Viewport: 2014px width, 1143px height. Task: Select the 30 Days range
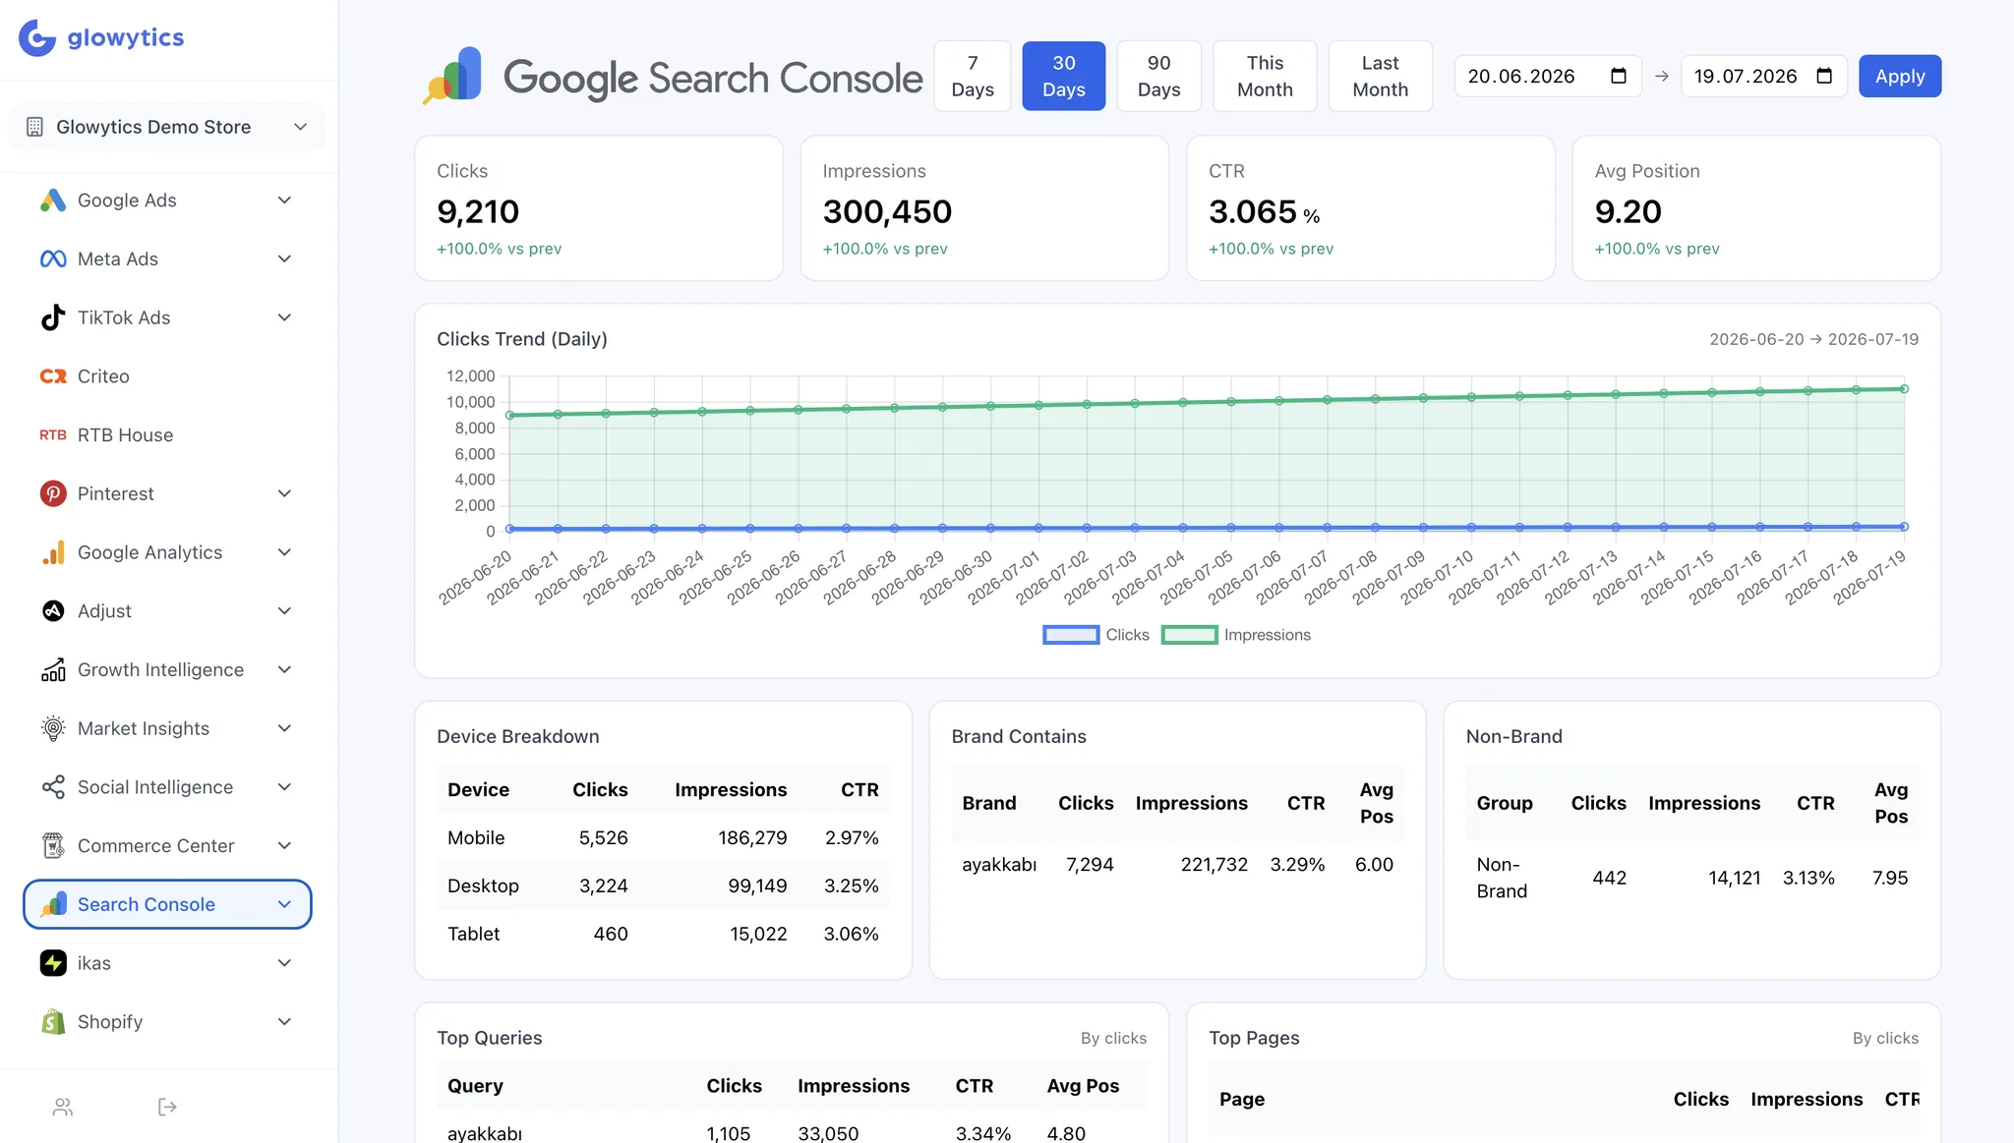click(1064, 76)
